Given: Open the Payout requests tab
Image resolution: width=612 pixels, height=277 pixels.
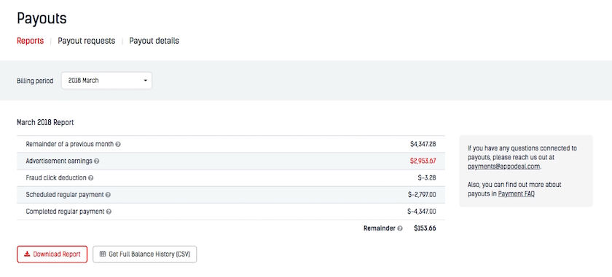Looking at the screenshot, I should (x=87, y=41).
